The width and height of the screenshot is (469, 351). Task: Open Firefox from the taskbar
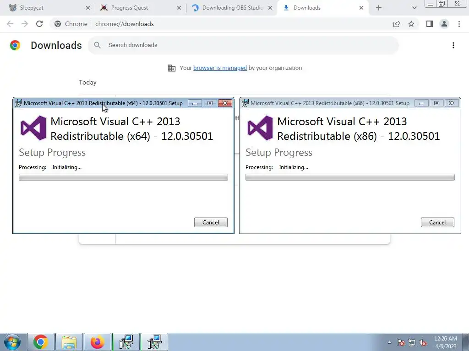click(x=98, y=342)
